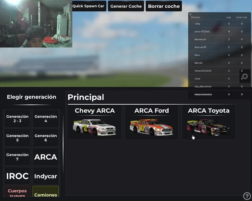Click the jaison5023xd leaderboard row
Screen dimensions: 252x201
(x=219, y=32)
